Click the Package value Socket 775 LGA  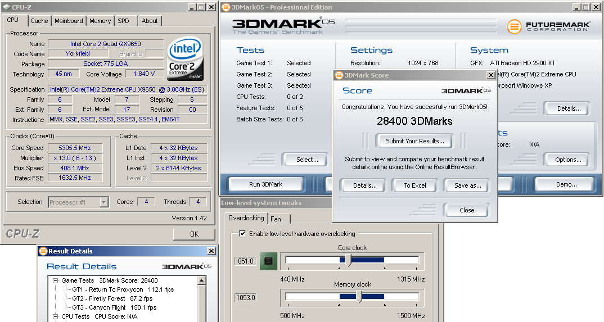point(106,64)
